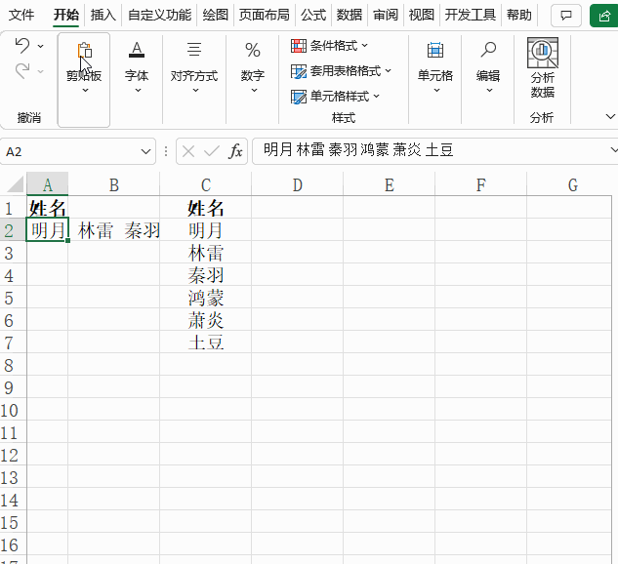Expand the Undo history dropdown arrow
Viewport: 618px width, 564px height.
(41, 47)
